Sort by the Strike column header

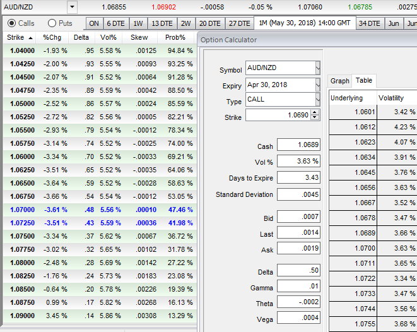click(x=18, y=37)
